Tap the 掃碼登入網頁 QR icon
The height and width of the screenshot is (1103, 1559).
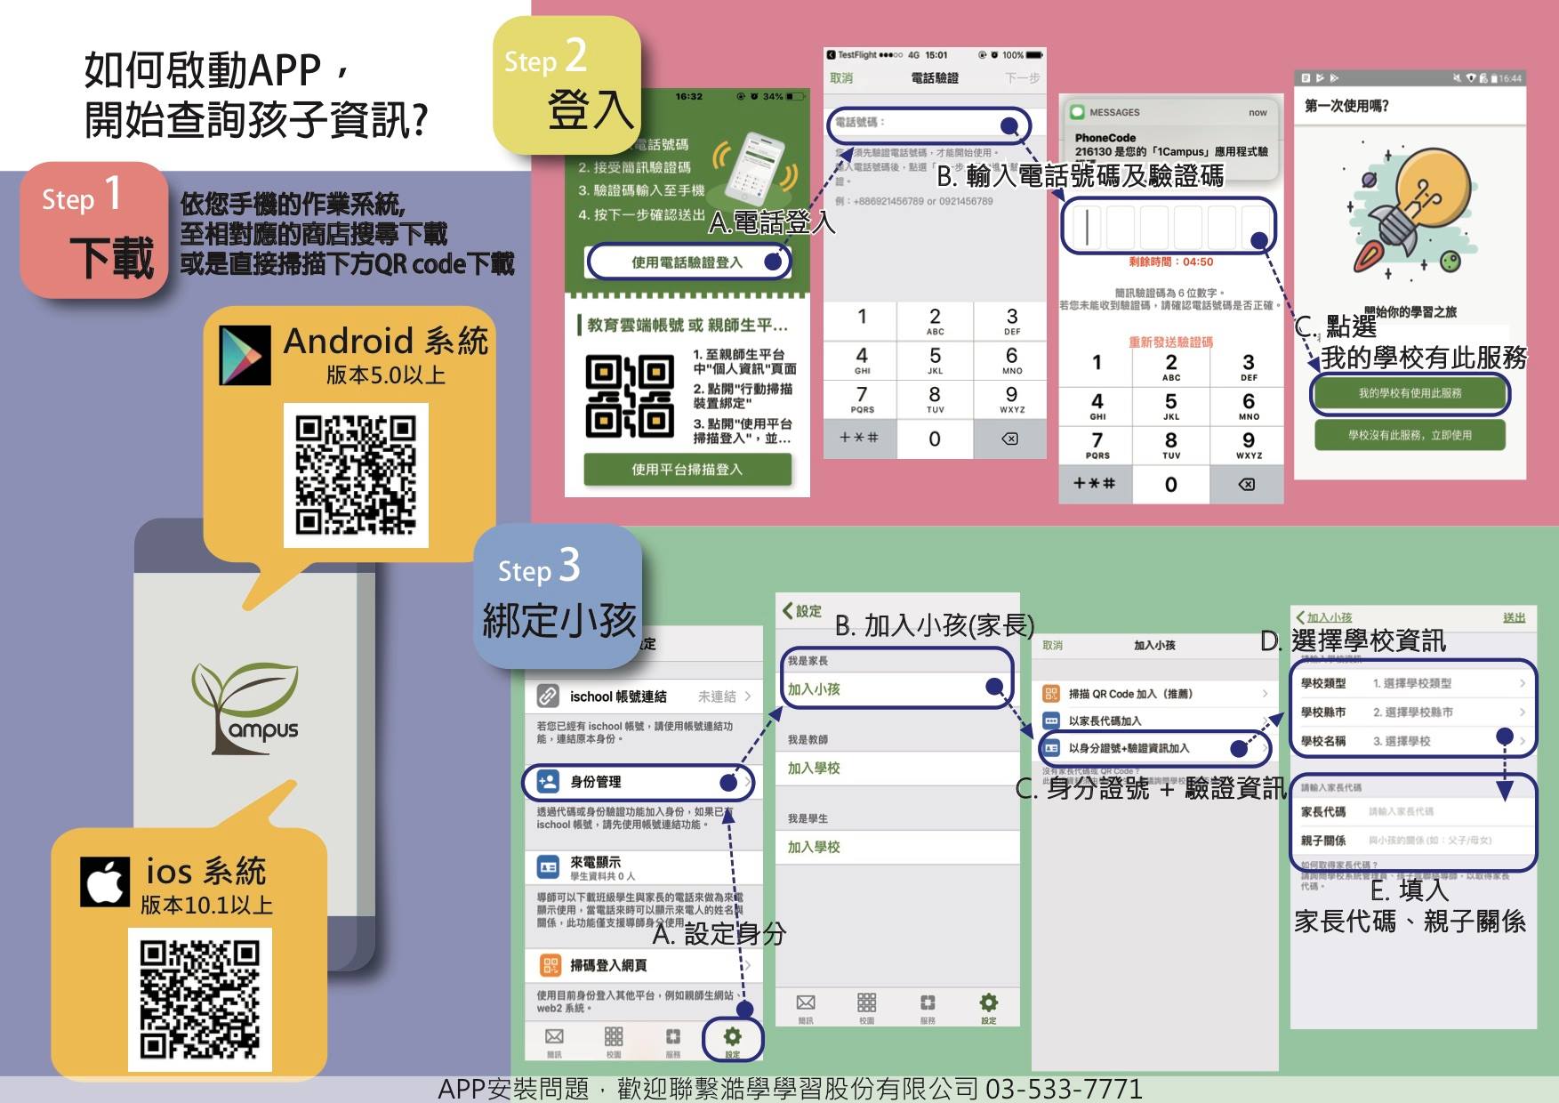coord(549,965)
